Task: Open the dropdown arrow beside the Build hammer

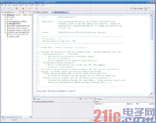Action: 18,8
